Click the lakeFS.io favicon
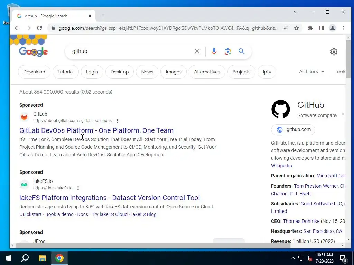Screen dimensions: 354x265 [24, 185]
